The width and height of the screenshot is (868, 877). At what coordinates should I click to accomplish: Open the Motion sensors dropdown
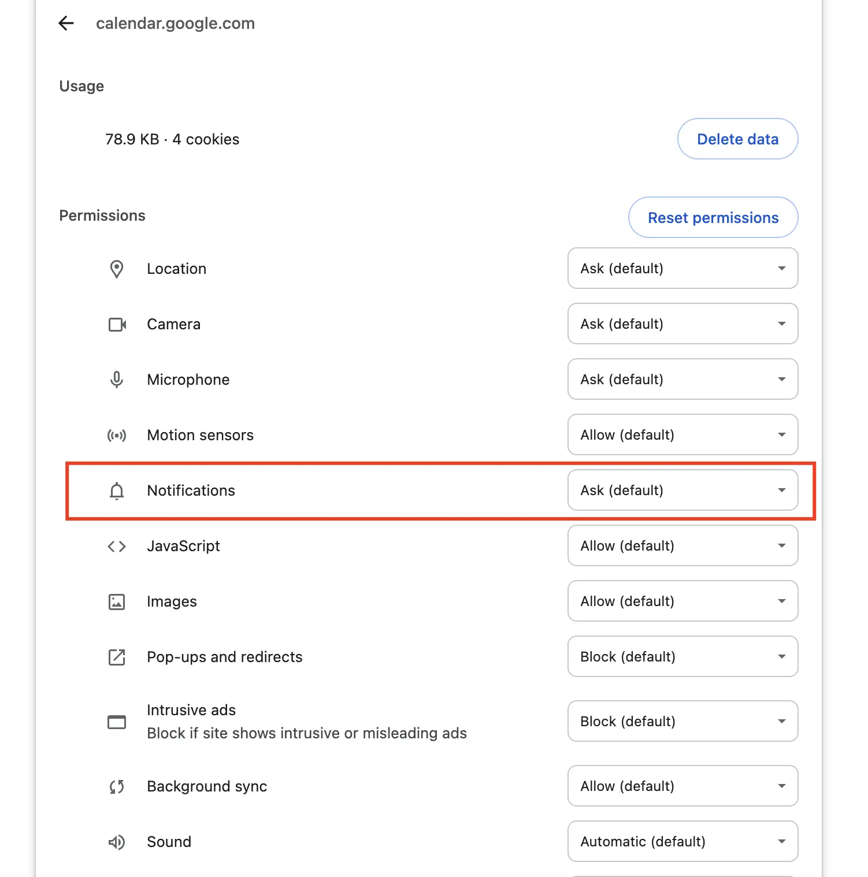coord(682,435)
